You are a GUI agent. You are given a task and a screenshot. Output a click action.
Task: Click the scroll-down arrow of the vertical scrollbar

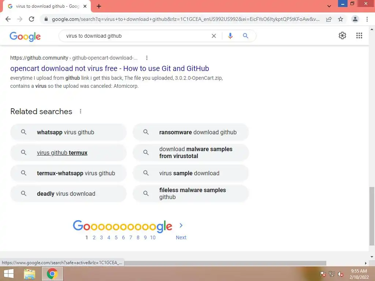tap(372, 257)
